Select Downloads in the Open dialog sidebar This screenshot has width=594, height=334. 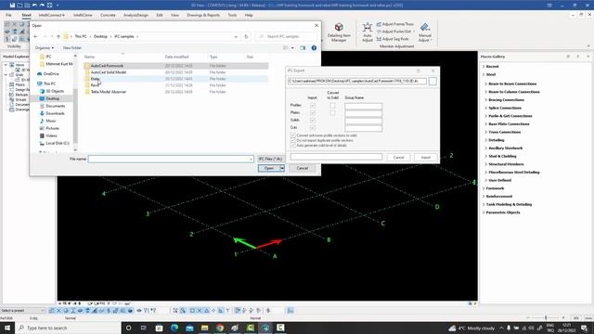click(x=55, y=113)
